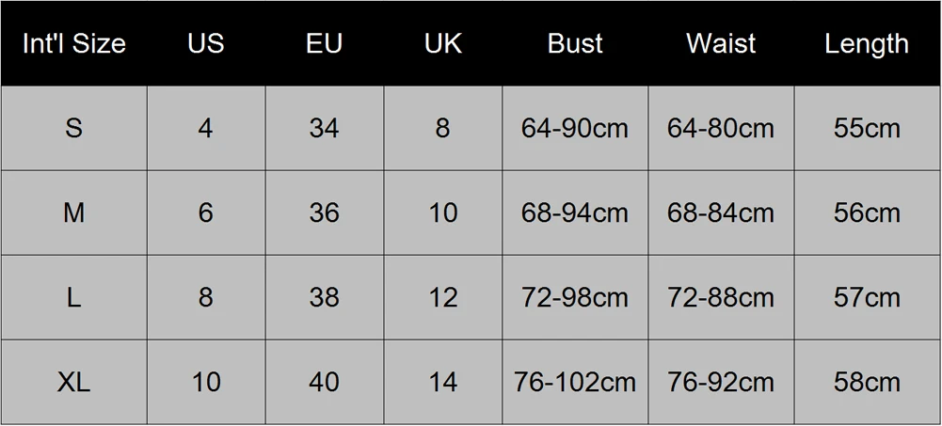Click the XL size cell
942x426 pixels.
coord(74,382)
